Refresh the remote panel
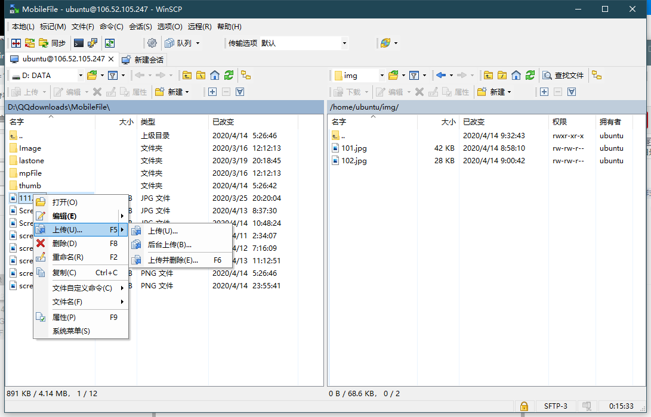This screenshot has height=417, width=651. pyautogui.click(x=530, y=76)
